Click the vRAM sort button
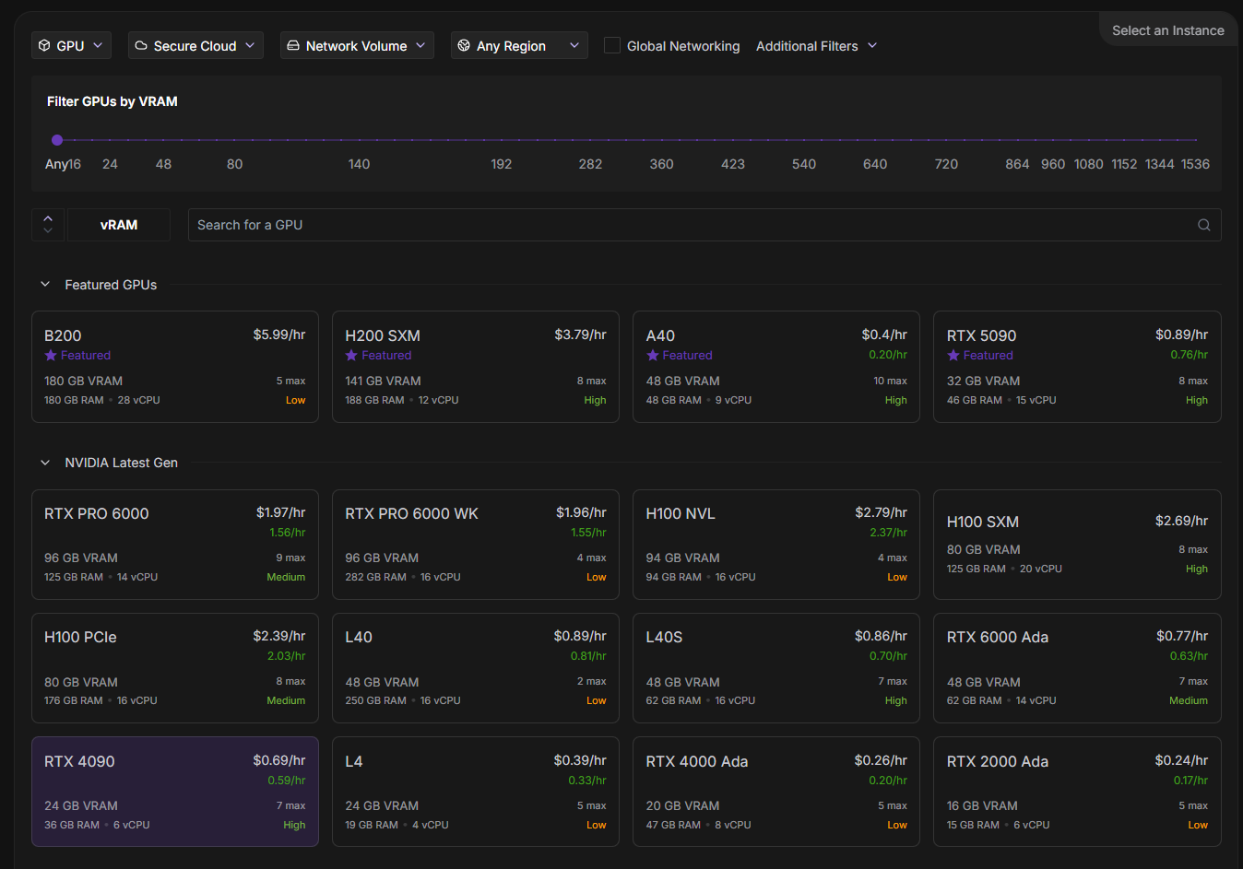Image resolution: width=1243 pixels, height=869 pixels. point(119,225)
